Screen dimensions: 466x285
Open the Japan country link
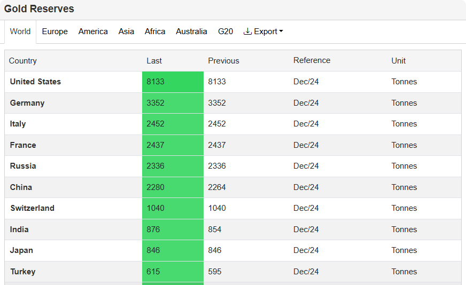(x=21, y=250)
